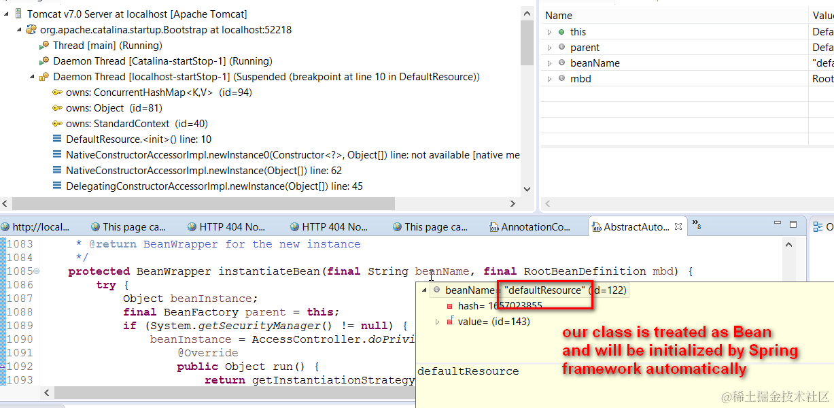Click the Tomcat v7.0 Server icon
Viewport: 834px width, 408px height.
click(18, 14)
